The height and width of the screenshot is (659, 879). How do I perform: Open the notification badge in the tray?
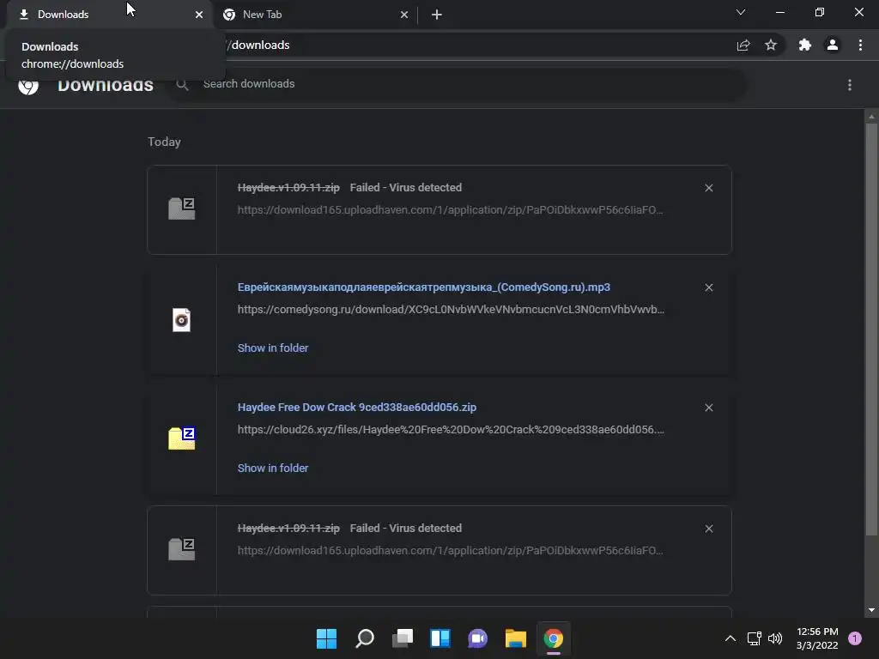[855, 638]
